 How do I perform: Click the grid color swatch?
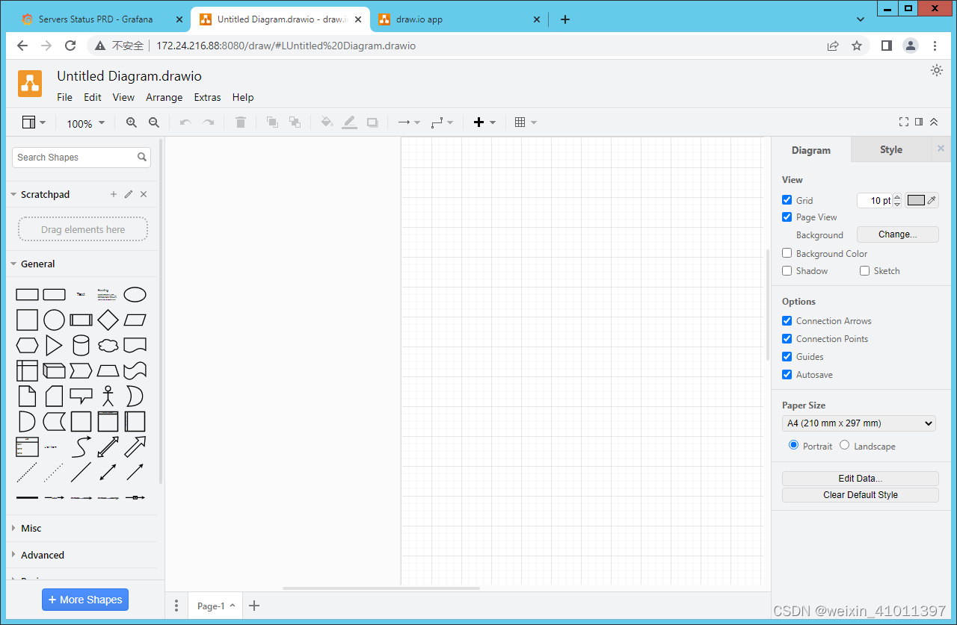(915, 199)
